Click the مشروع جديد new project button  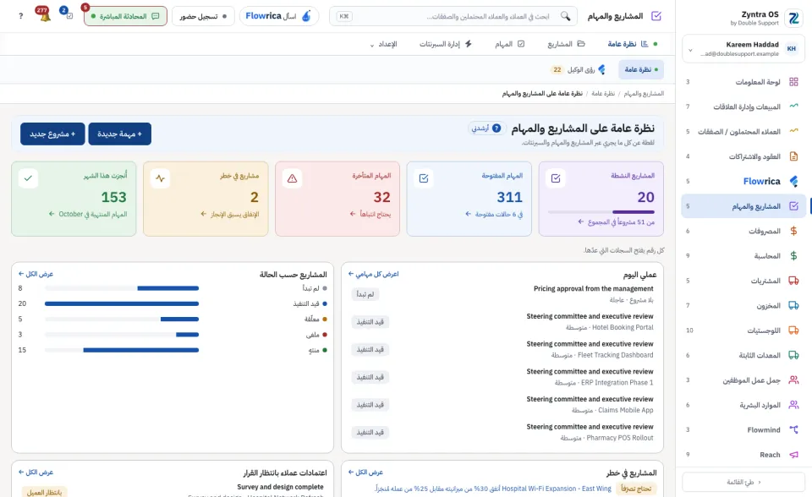[x=52, y=134]
